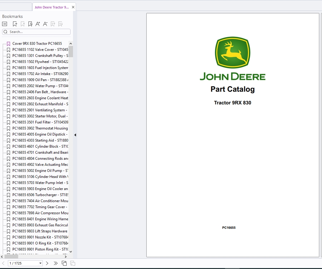Click the go to next view icon

tap(73, 263)
